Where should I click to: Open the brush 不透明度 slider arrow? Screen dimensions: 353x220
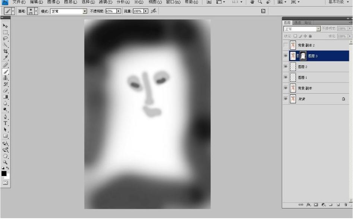[119, 11]
